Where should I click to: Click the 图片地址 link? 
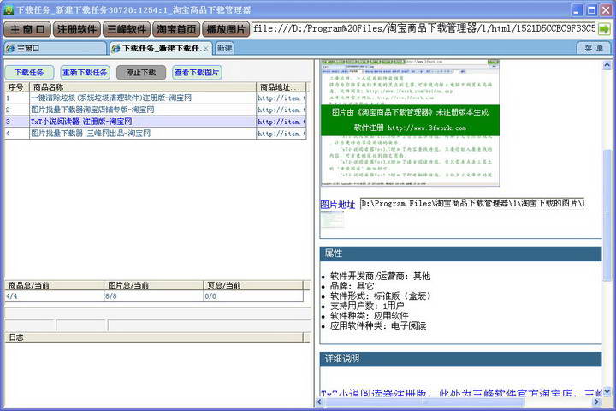337,205
